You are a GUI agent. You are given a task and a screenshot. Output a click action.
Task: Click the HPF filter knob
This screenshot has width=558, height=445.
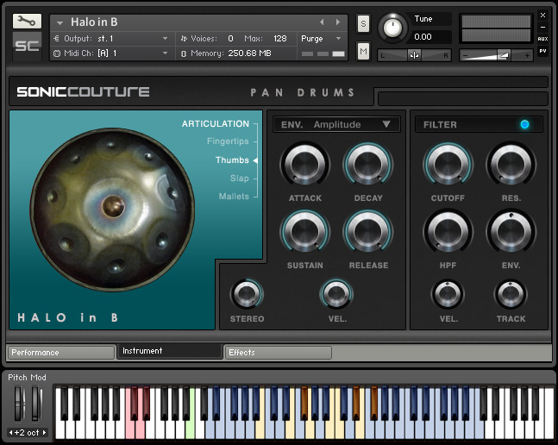[448, 232]
